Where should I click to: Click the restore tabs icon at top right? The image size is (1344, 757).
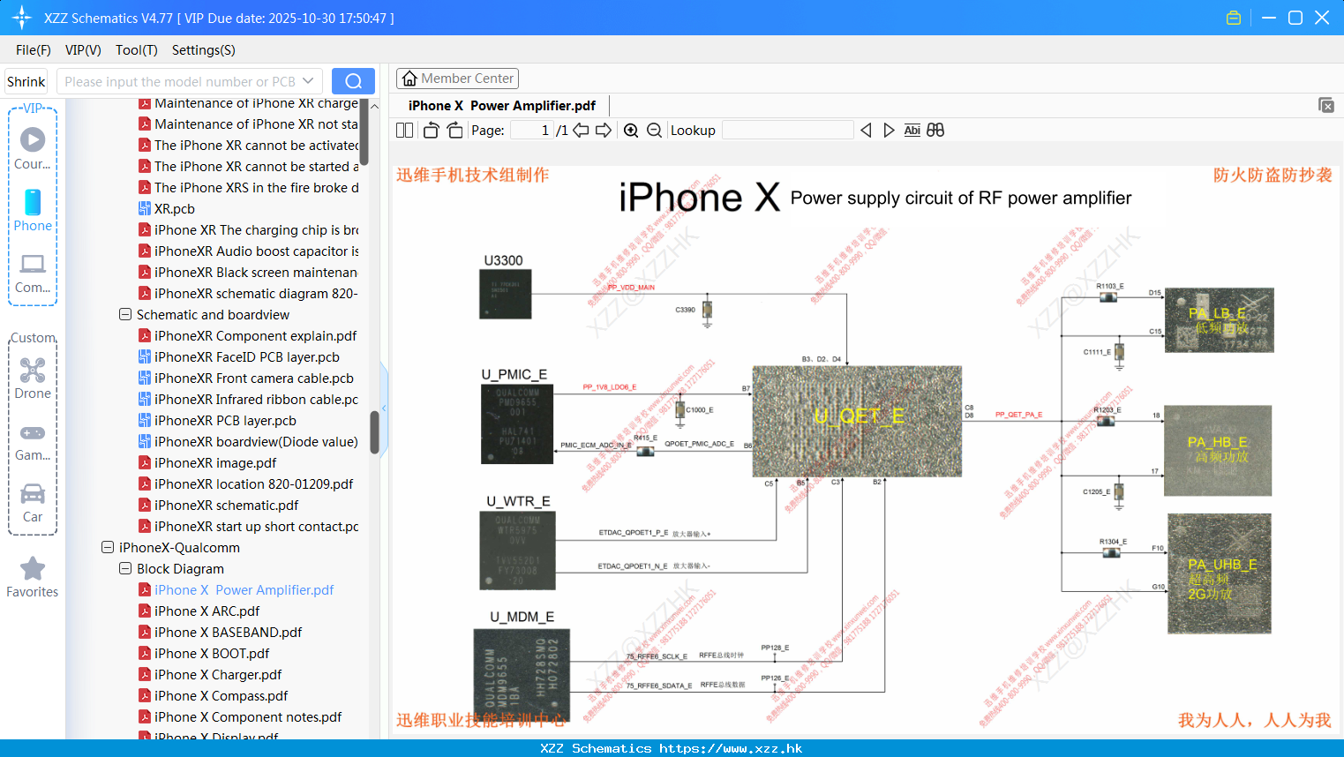pyautogui.click(x=1325, y=105)
